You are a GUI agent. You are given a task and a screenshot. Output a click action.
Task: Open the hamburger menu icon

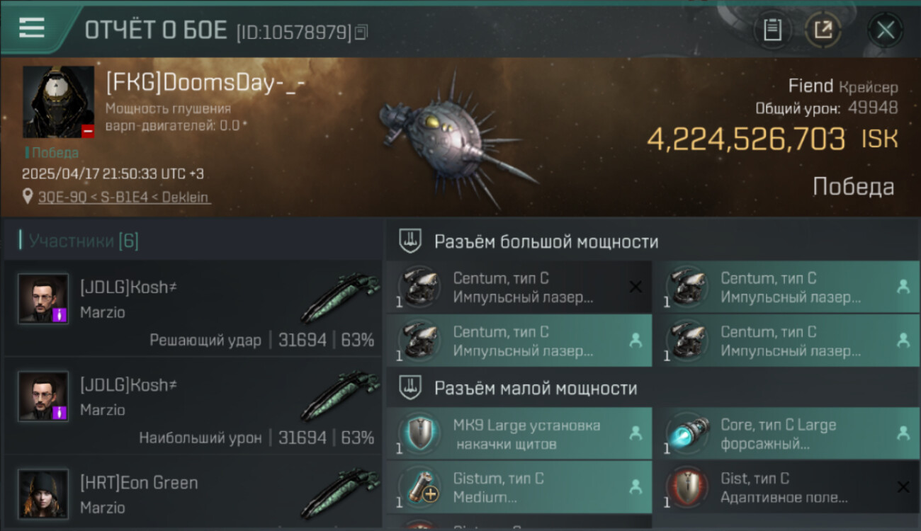click(31, 28)
